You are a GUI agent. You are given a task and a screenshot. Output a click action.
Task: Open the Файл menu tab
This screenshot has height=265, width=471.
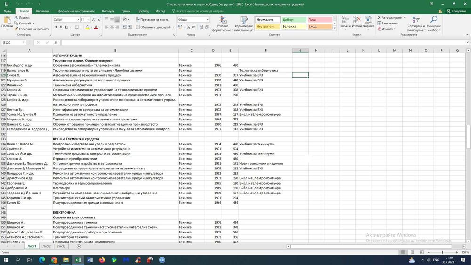(x=7, y=11)
